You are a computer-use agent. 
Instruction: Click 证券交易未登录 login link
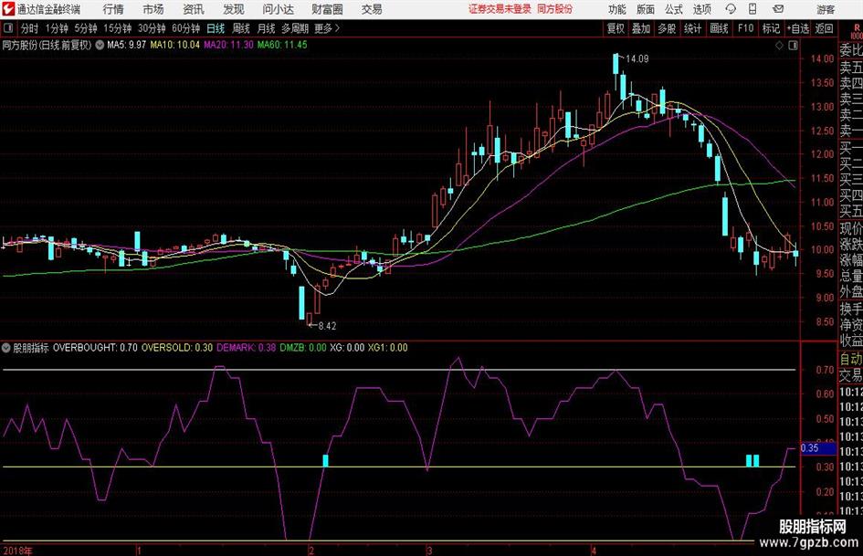point(500,9)
